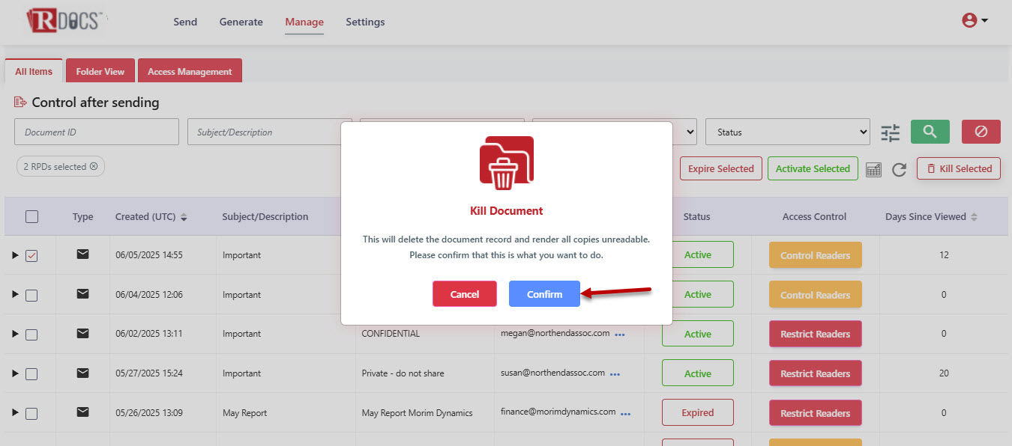Uncheck the 06/05/2025 14:55 row checkbox
This screenshot has width=1012, height=446.
point(31,256)
